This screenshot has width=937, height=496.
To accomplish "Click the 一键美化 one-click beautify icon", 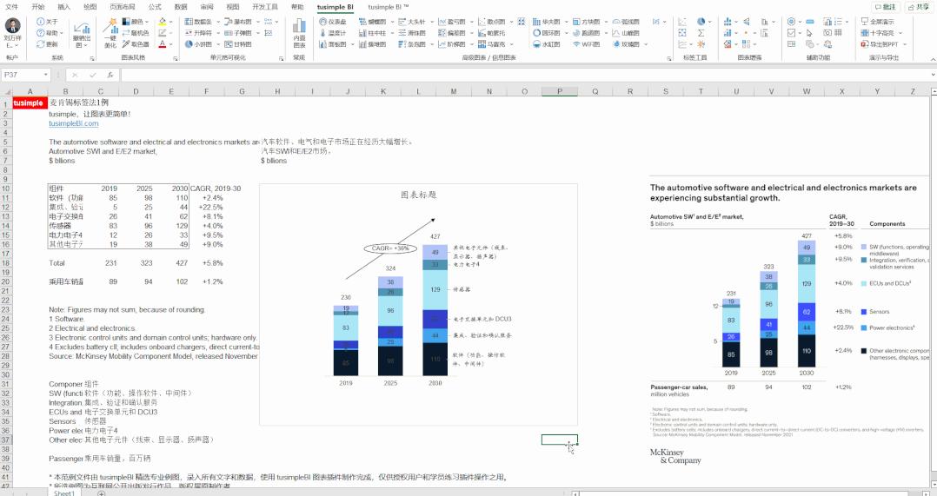I will [110, 33].
